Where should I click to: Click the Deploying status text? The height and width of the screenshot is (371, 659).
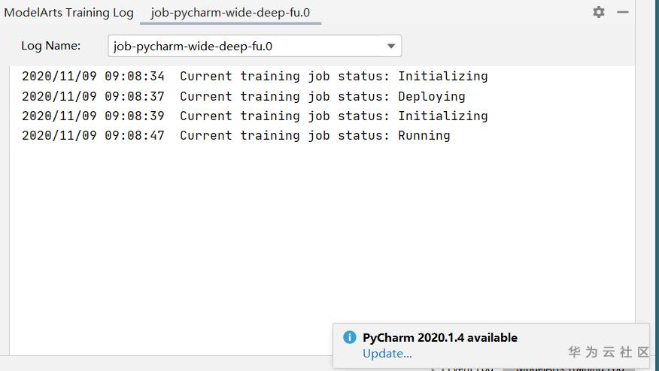(432, 96)
